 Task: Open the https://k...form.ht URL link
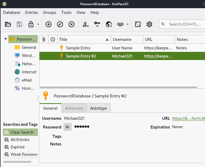pos(188,118)
